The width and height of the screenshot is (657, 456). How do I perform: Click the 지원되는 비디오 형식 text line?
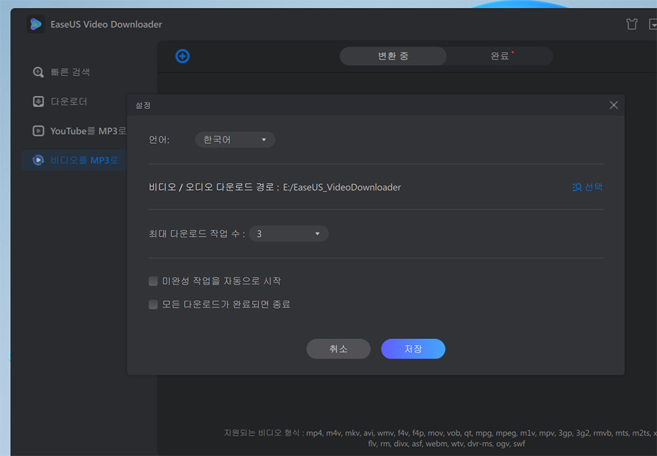tap(440, 433)
